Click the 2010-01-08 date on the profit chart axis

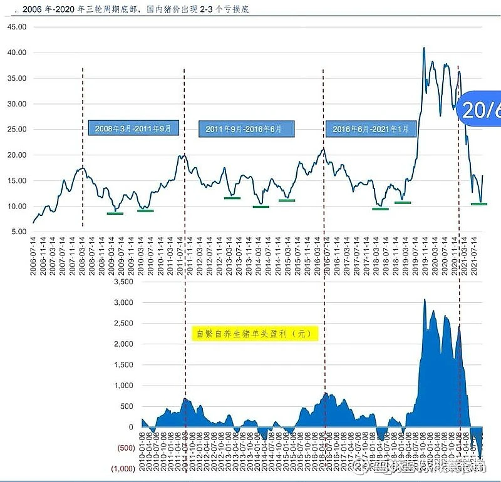tap(142, 452)
